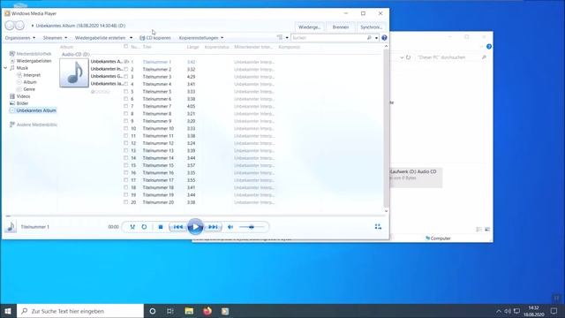565x318 pixels.
Task: Adjust the volume slider
Action: pos(252,227)
